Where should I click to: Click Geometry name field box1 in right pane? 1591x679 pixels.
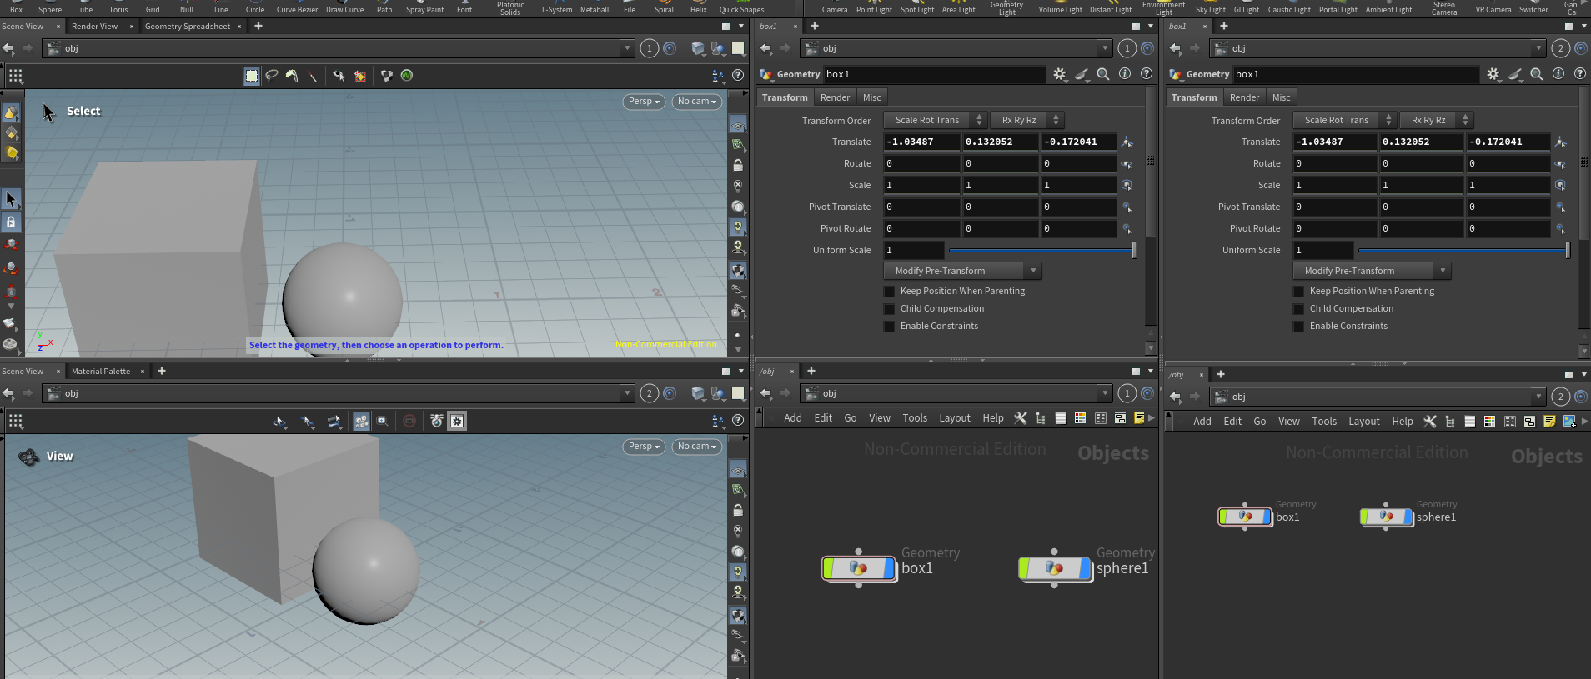coord(1356,74)
